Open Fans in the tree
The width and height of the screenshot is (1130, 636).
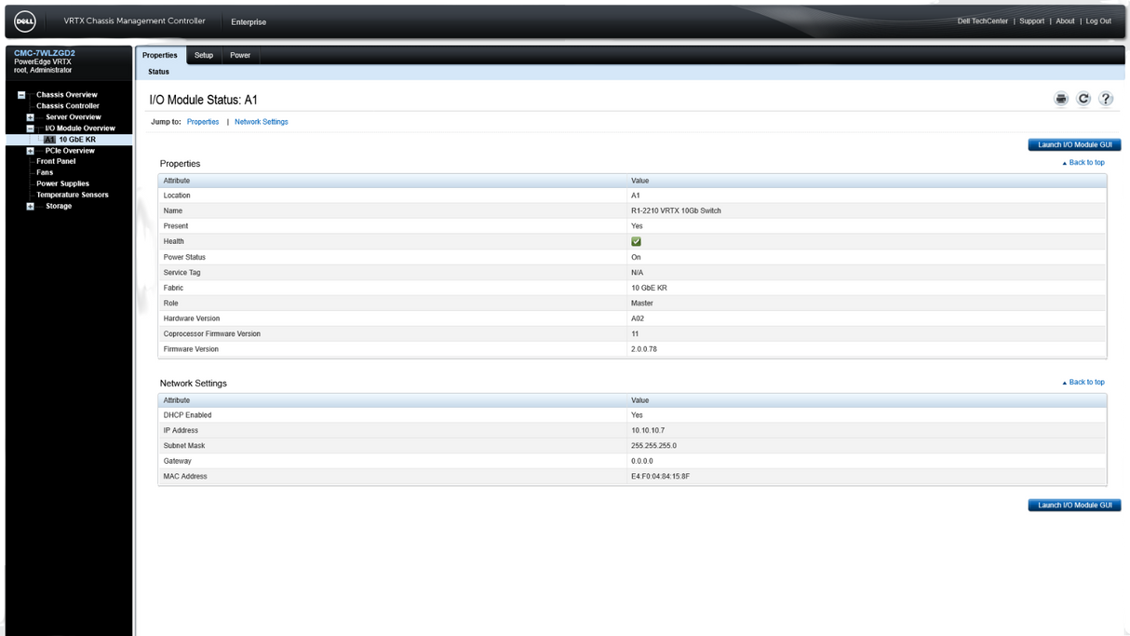pyautogui.click(x=45, y=172)
